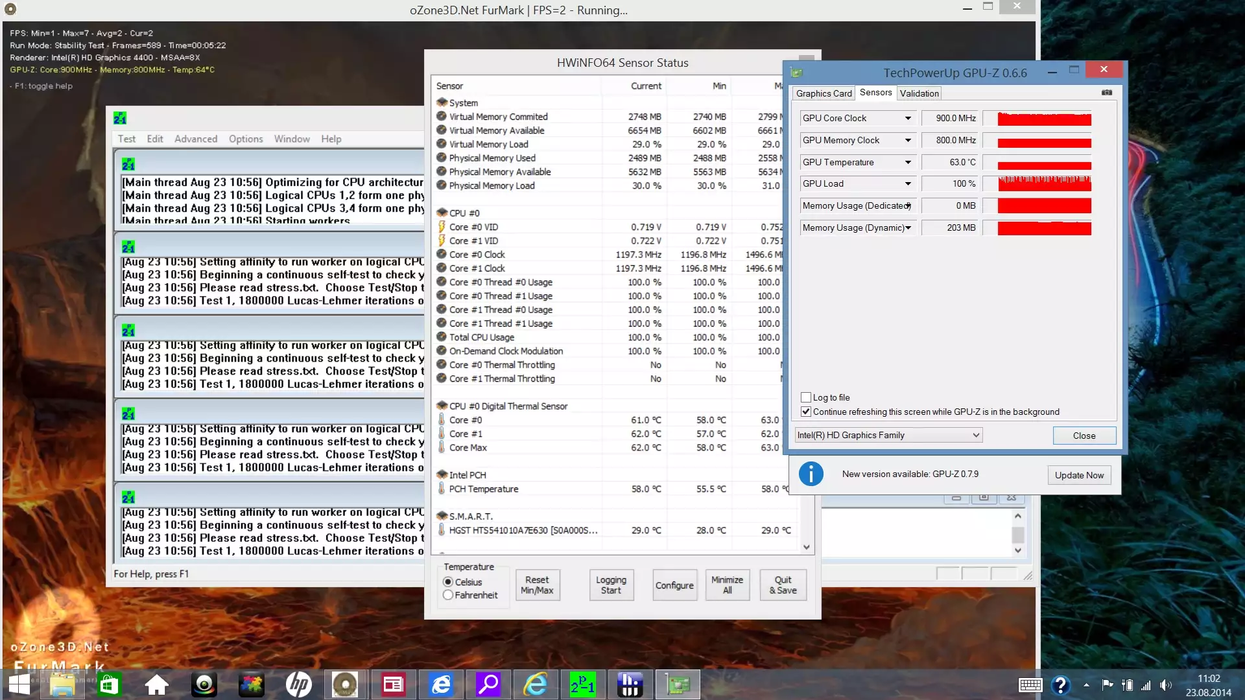The width and height of the screenshot is (1245, 700).
Task: Click the Logging Start button
Action: coord(611,585)
